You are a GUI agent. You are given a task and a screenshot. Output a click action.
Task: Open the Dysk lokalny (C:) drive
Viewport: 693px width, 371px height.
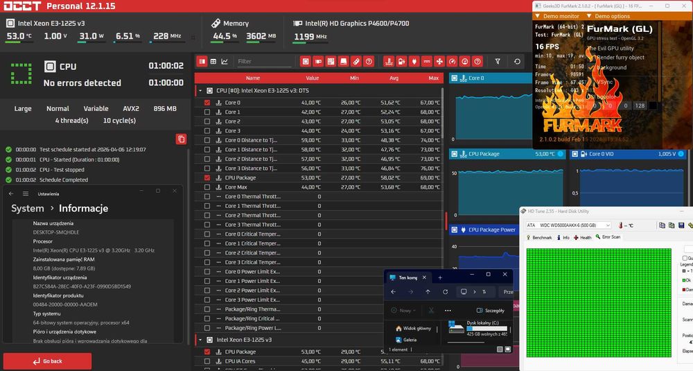pyautogui.click(x=477, y=329)
